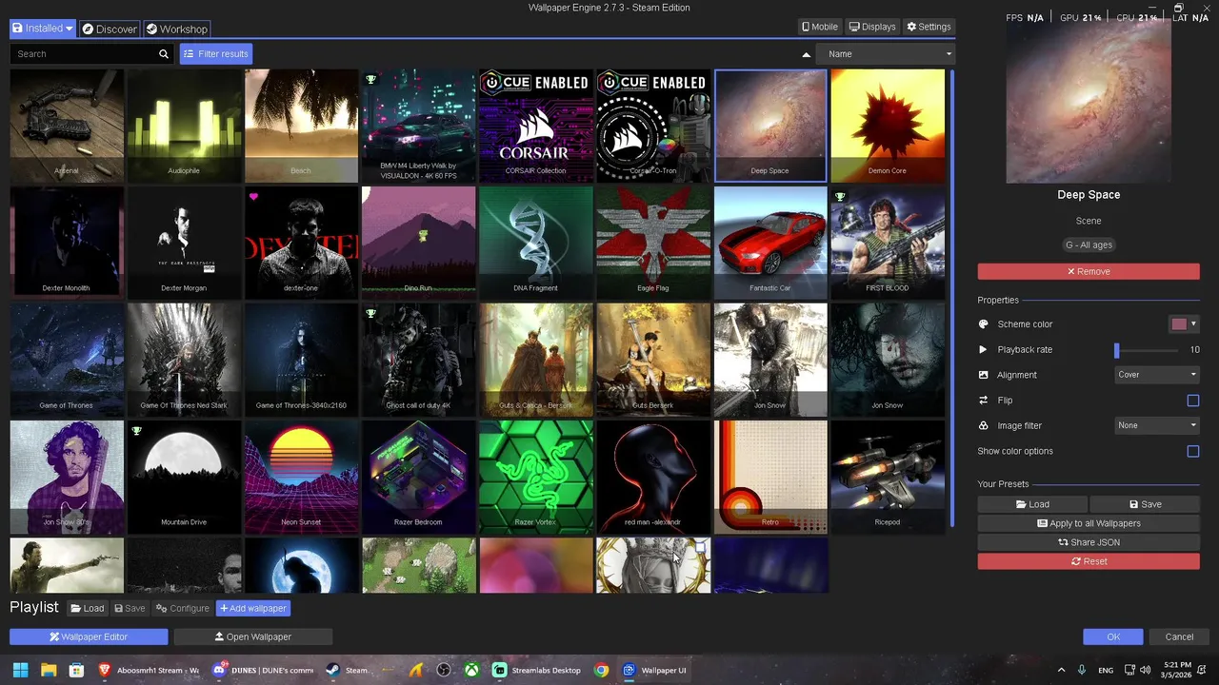This screenshot has width=1219, height=685.
Task: Open Xbox app taskbar icon
Action: point(471,670)
